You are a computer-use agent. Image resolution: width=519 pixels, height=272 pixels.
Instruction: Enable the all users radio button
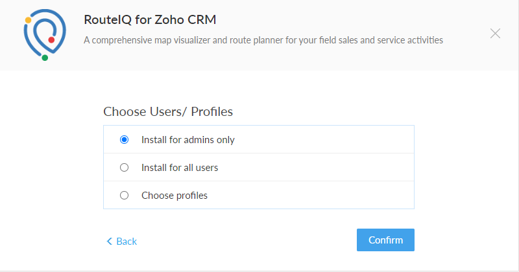click(x=125, y=168)
